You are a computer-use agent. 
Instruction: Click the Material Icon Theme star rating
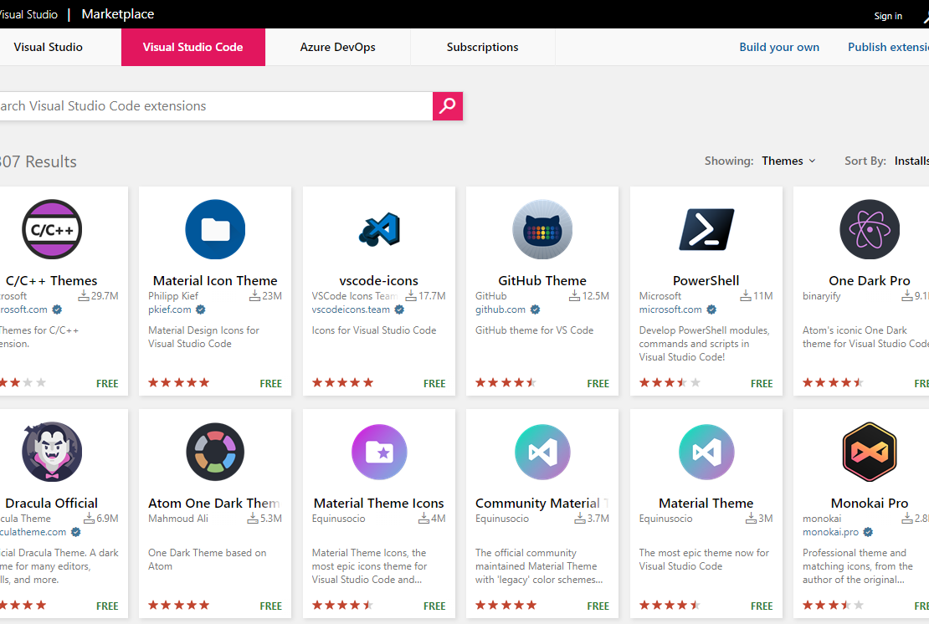[178, 383]
